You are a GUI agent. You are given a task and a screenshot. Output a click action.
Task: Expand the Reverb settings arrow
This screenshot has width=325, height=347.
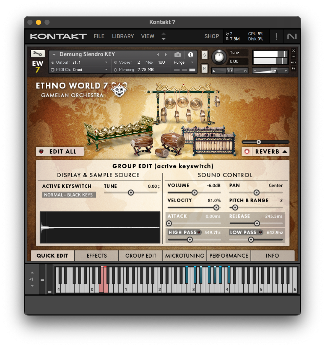285,151
